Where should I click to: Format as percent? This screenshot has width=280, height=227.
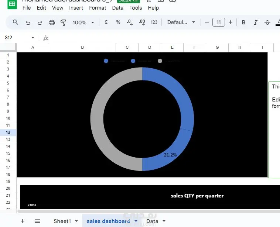118,22
